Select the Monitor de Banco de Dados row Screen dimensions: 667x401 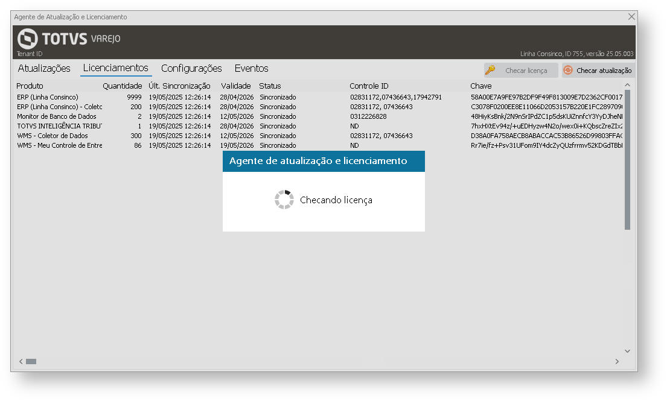click(319, 116)
